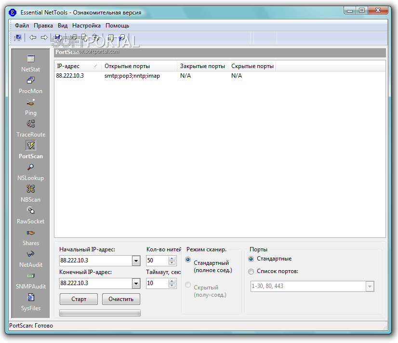
Task: Open the NBScan tool
Action: point(31,193)
